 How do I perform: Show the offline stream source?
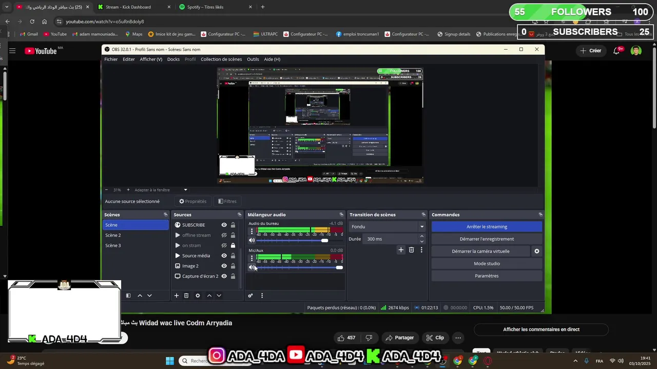click(x=224, y=235)
